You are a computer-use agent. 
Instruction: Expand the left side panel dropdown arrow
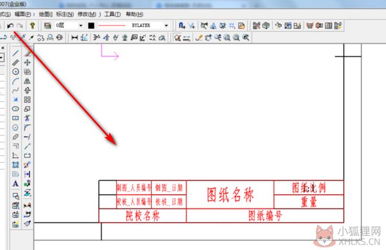click(x=2, y=58)
